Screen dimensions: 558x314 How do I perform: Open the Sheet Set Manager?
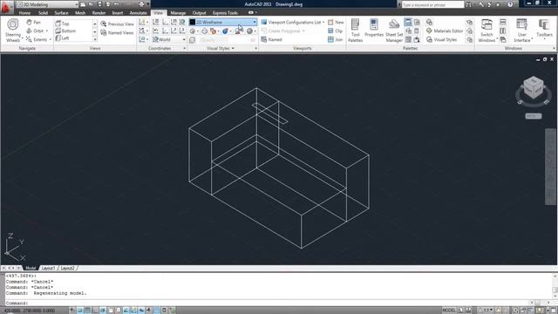pyautogui.click(x=394, y=31)
